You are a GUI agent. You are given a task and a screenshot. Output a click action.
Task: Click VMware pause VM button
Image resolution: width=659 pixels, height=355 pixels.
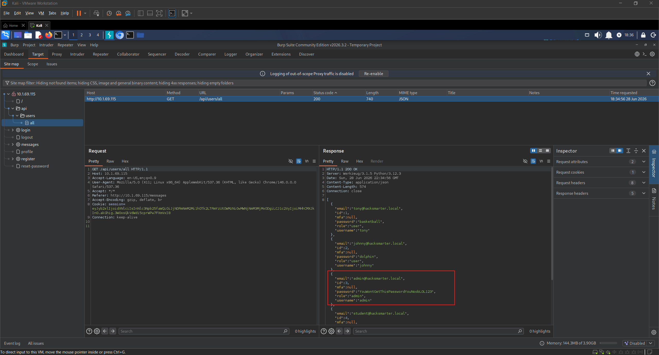79,13
